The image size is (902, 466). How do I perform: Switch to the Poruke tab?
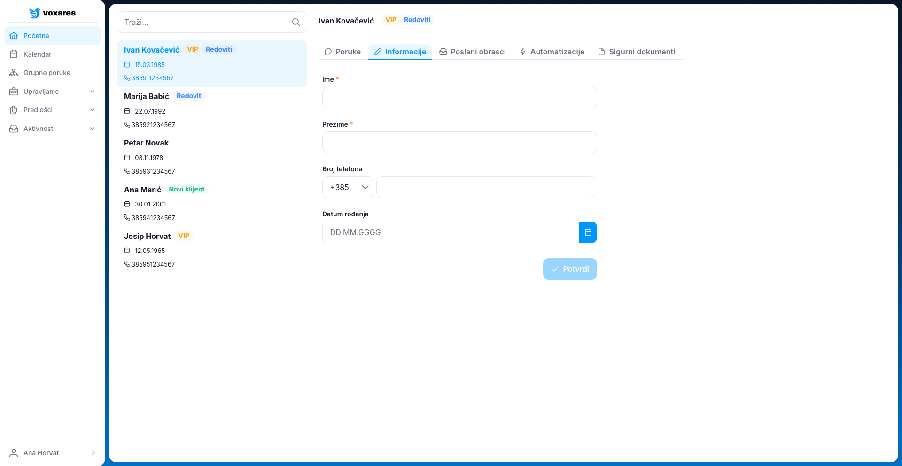342,52
